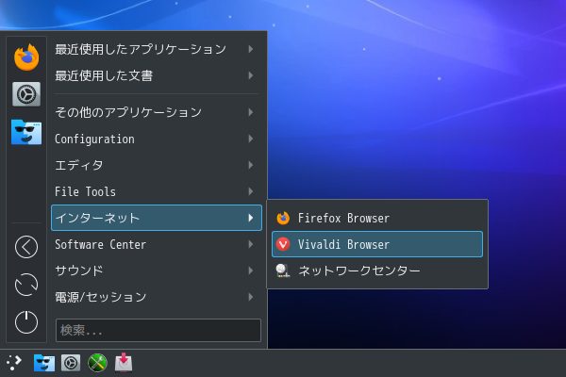This screenshot has width=566, height=377.
Task: Expand arrow beside サウンド
Action: pos(251,270)
